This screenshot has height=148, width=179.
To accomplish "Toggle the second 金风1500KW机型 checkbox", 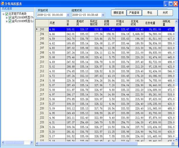I will pos(10,21).
